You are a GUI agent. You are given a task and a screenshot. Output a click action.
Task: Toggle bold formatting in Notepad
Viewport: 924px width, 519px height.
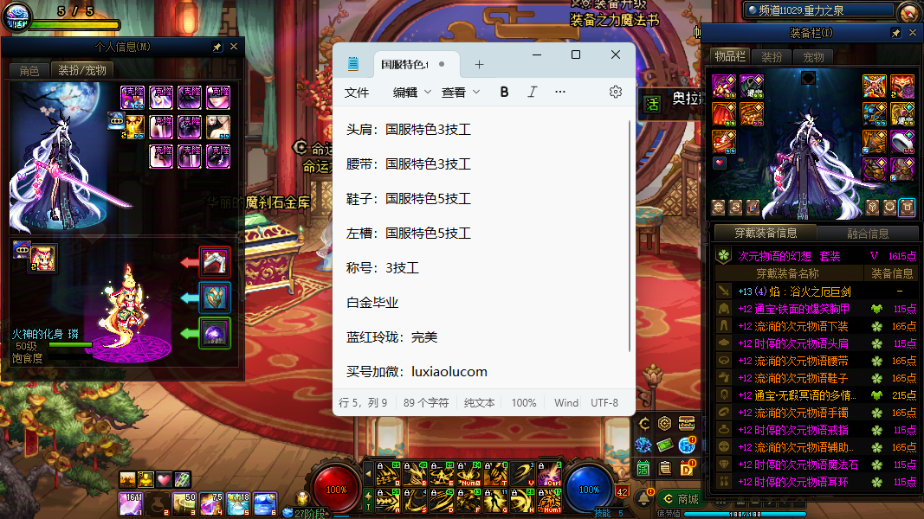click(x=505, y=92)
